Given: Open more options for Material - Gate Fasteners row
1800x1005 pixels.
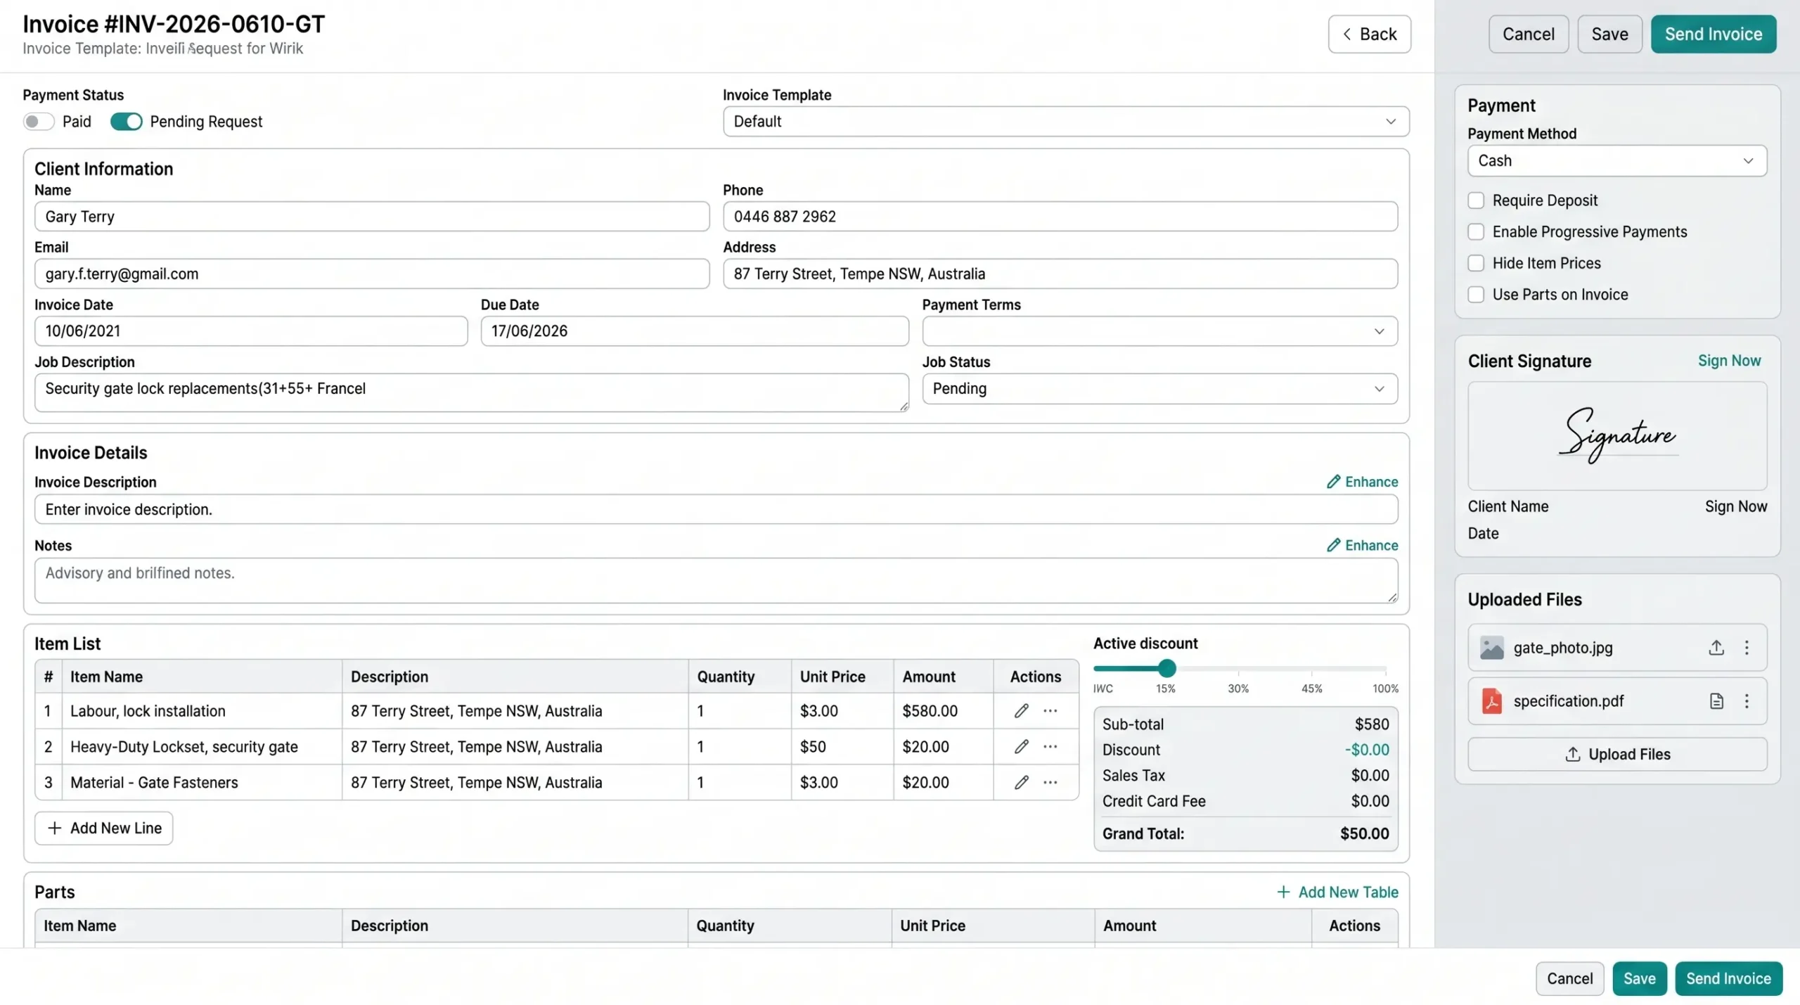Looking at the screenshot, I should 1050,783.
